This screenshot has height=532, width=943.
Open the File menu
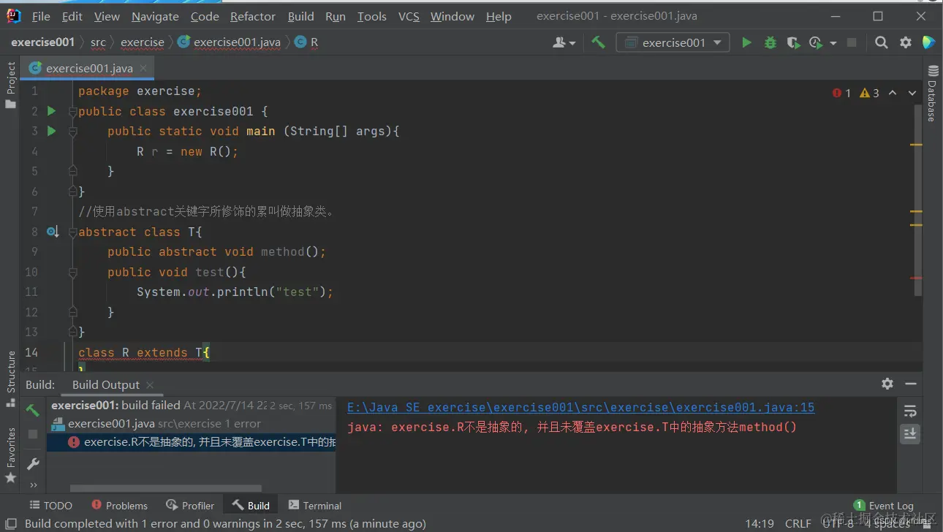point(41,16)
